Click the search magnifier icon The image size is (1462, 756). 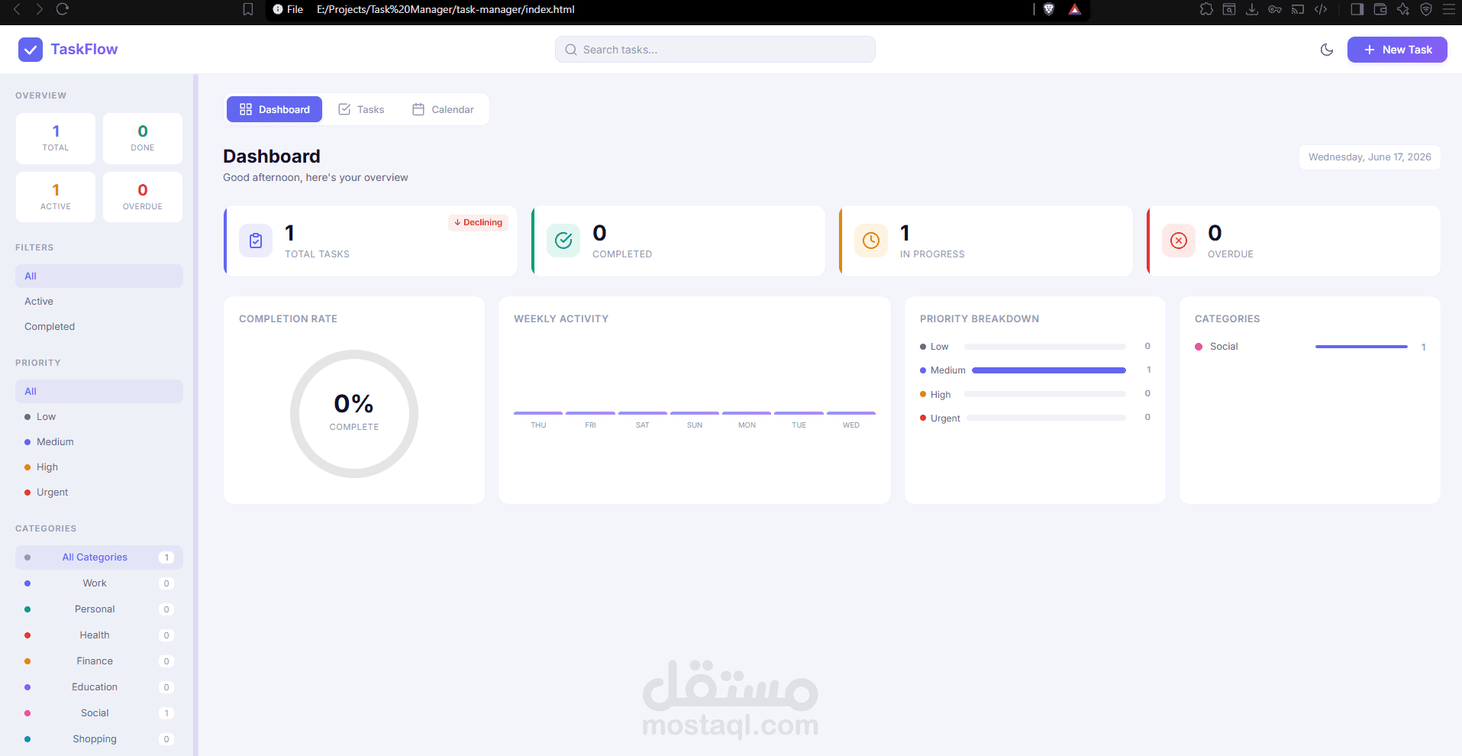[571, 50]
